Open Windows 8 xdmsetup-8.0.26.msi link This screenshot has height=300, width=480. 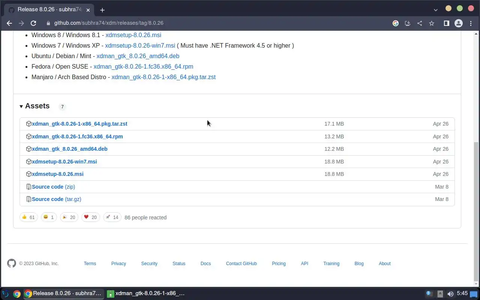[133, 35]
